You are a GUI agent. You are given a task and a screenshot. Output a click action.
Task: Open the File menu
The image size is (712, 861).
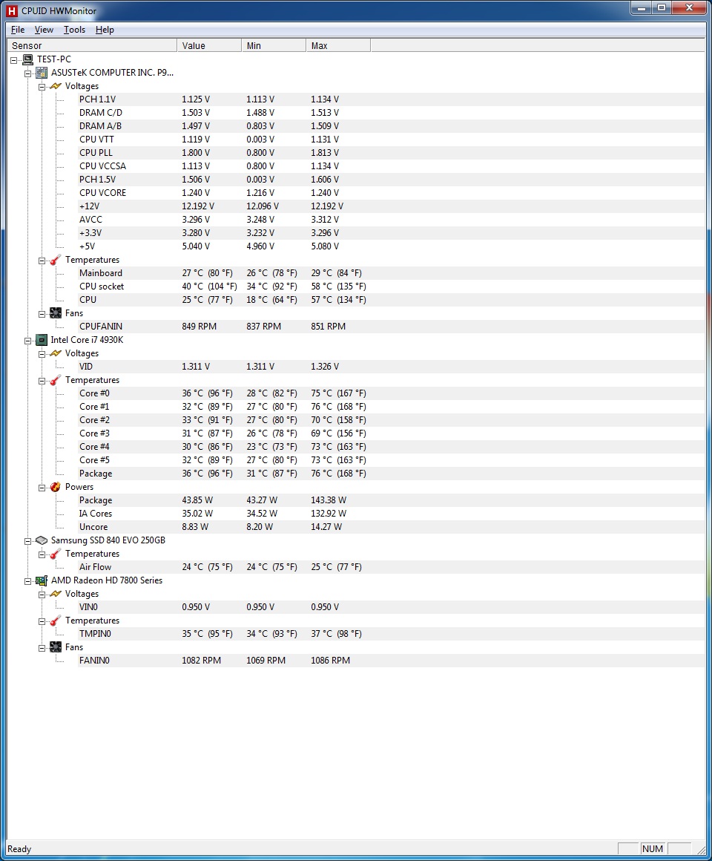pyautogui.click(x=18, y=30)
